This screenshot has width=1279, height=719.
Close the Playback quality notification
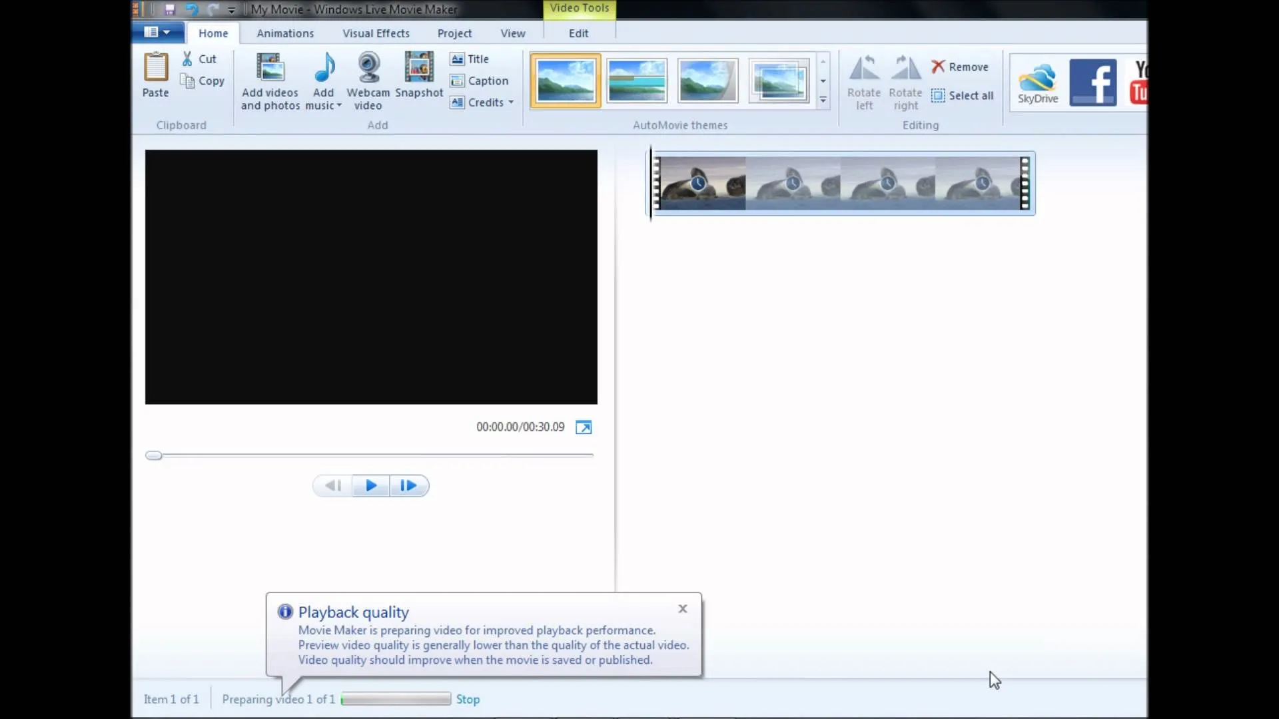click(683, 608)
